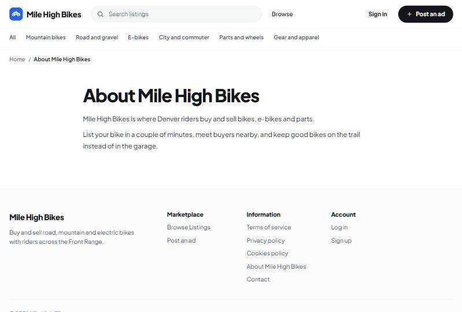
Task: Open the Contact footer link
Action: [x=258, y=279]
